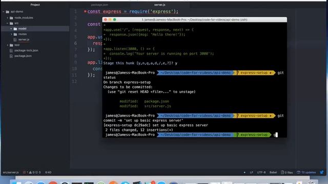Open the git 0 files indicator
328x184 pixels.
point(287,172)
